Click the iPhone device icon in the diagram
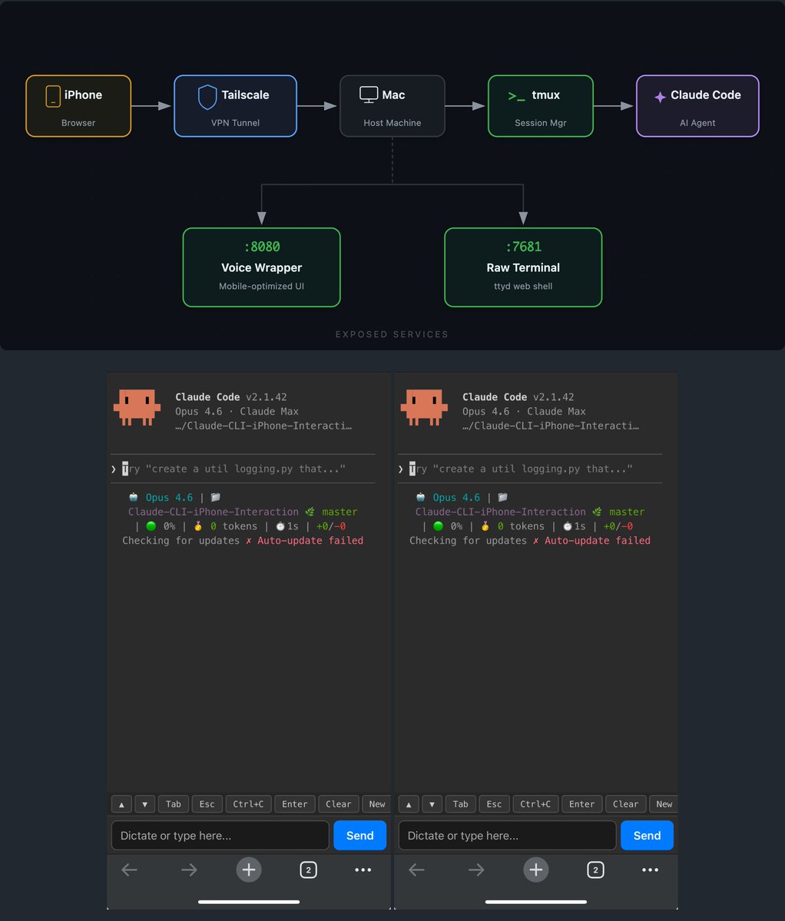The image size is (785, 921). (53, 96)
